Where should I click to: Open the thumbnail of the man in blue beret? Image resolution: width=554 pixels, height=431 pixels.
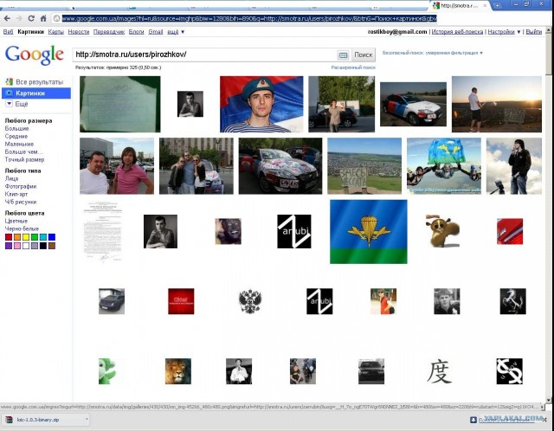click(261, 104)
